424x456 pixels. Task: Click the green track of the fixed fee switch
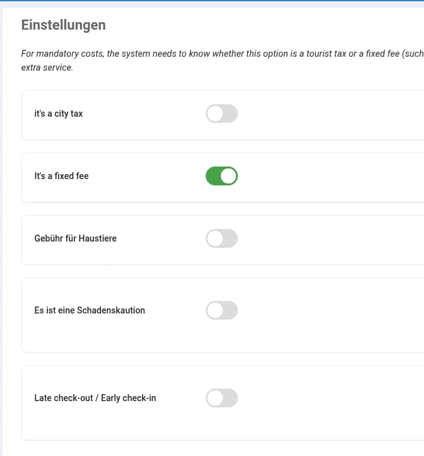pos(213,176)
